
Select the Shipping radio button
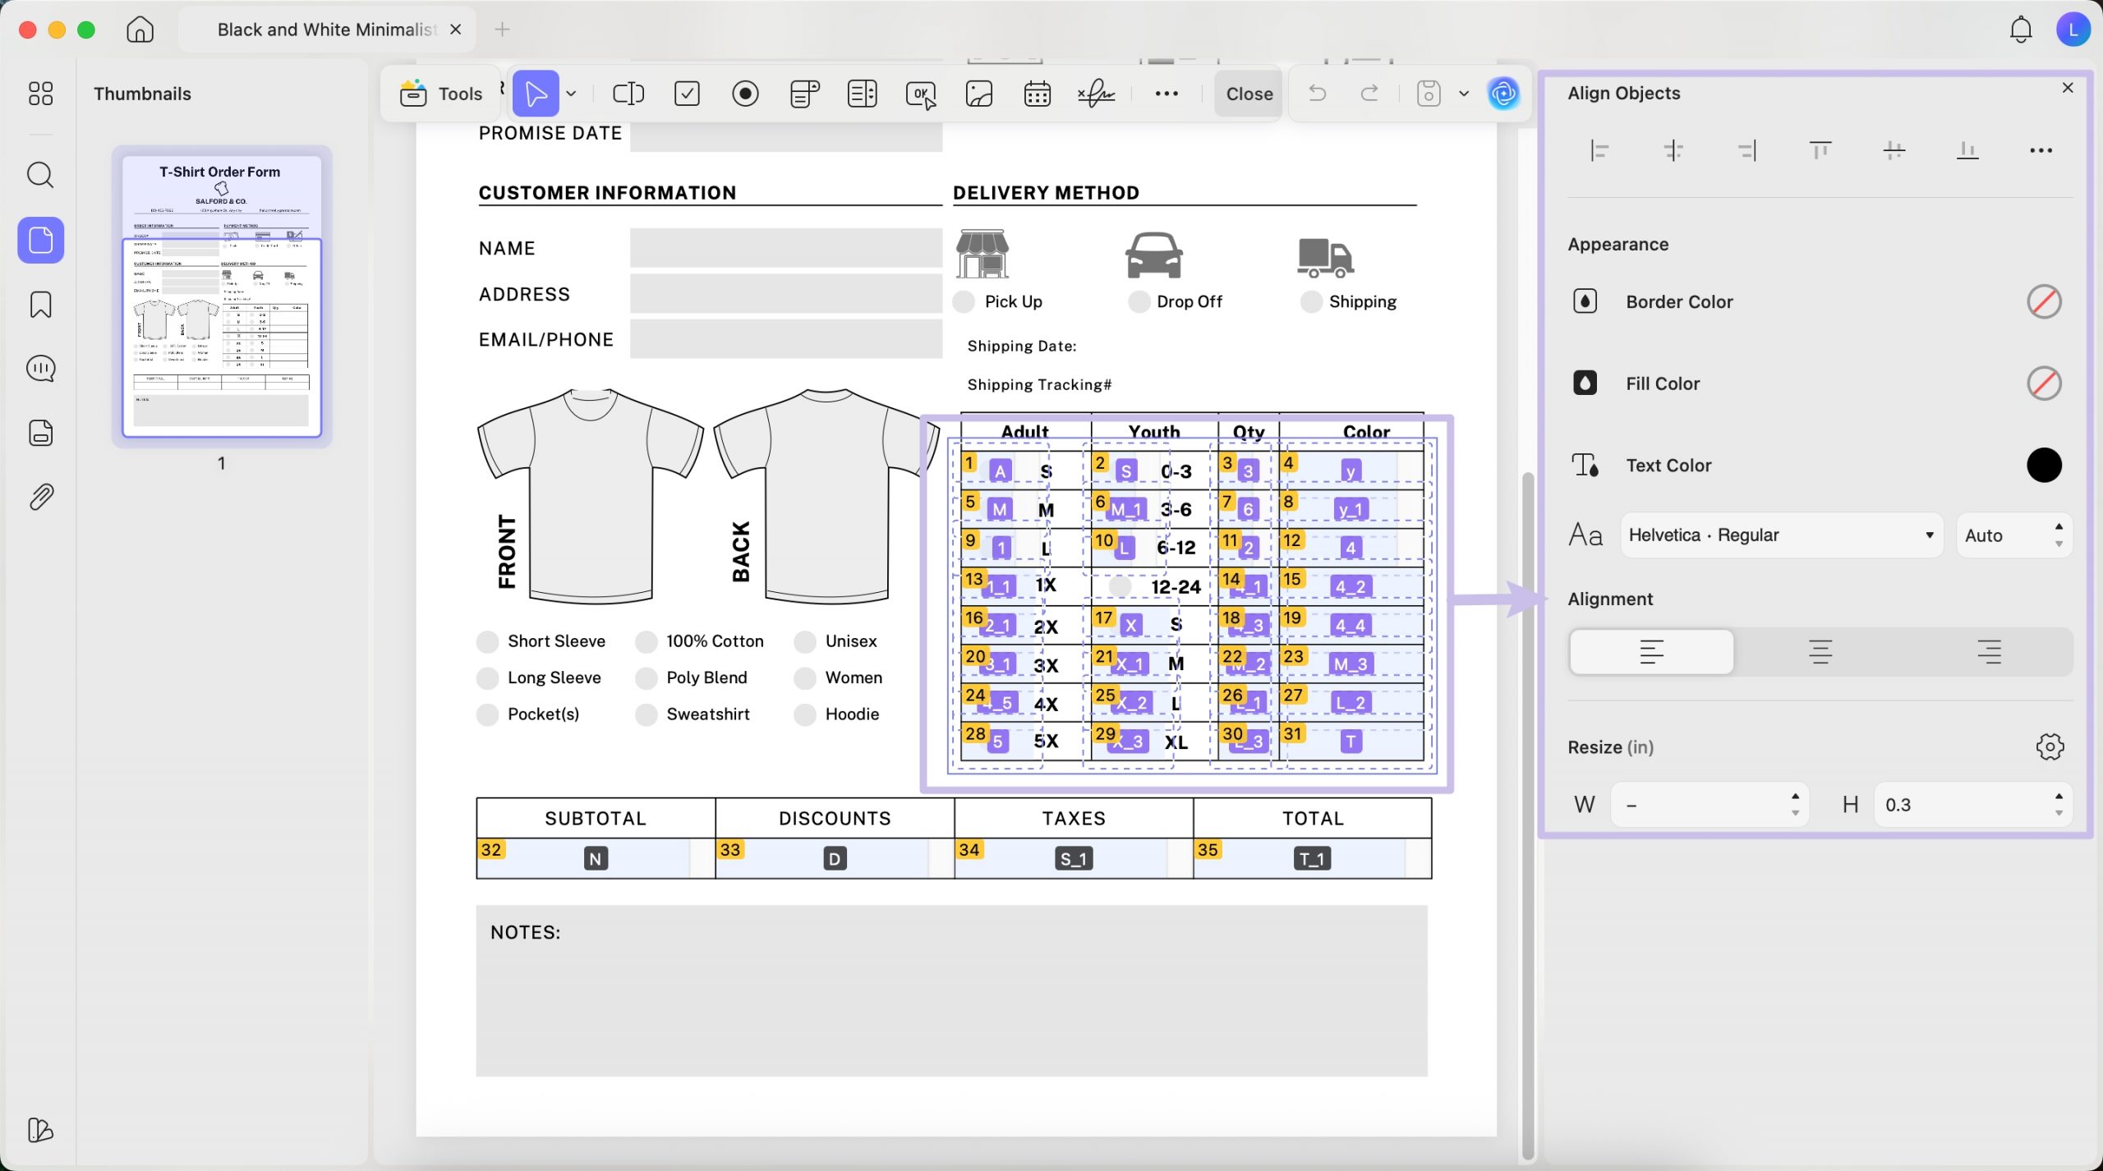[x=1311, y=301]
